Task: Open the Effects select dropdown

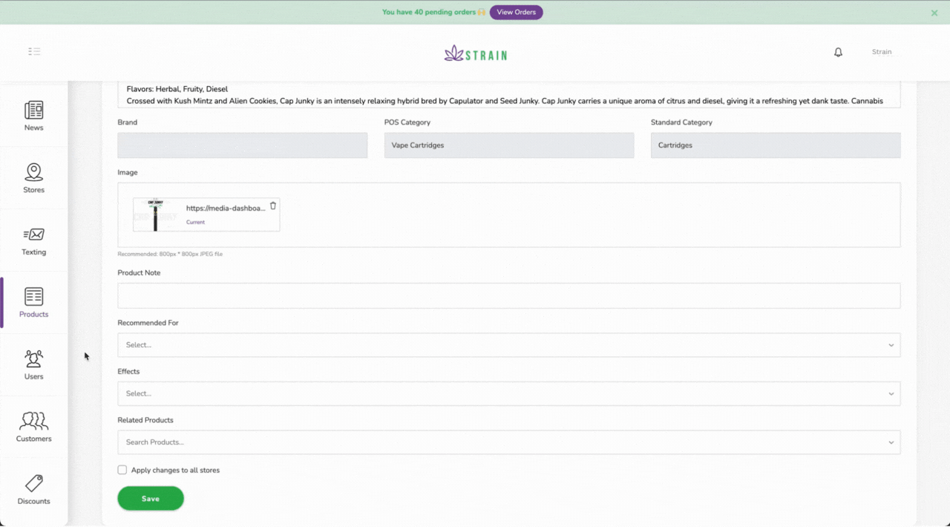Action: click(508, 393)
